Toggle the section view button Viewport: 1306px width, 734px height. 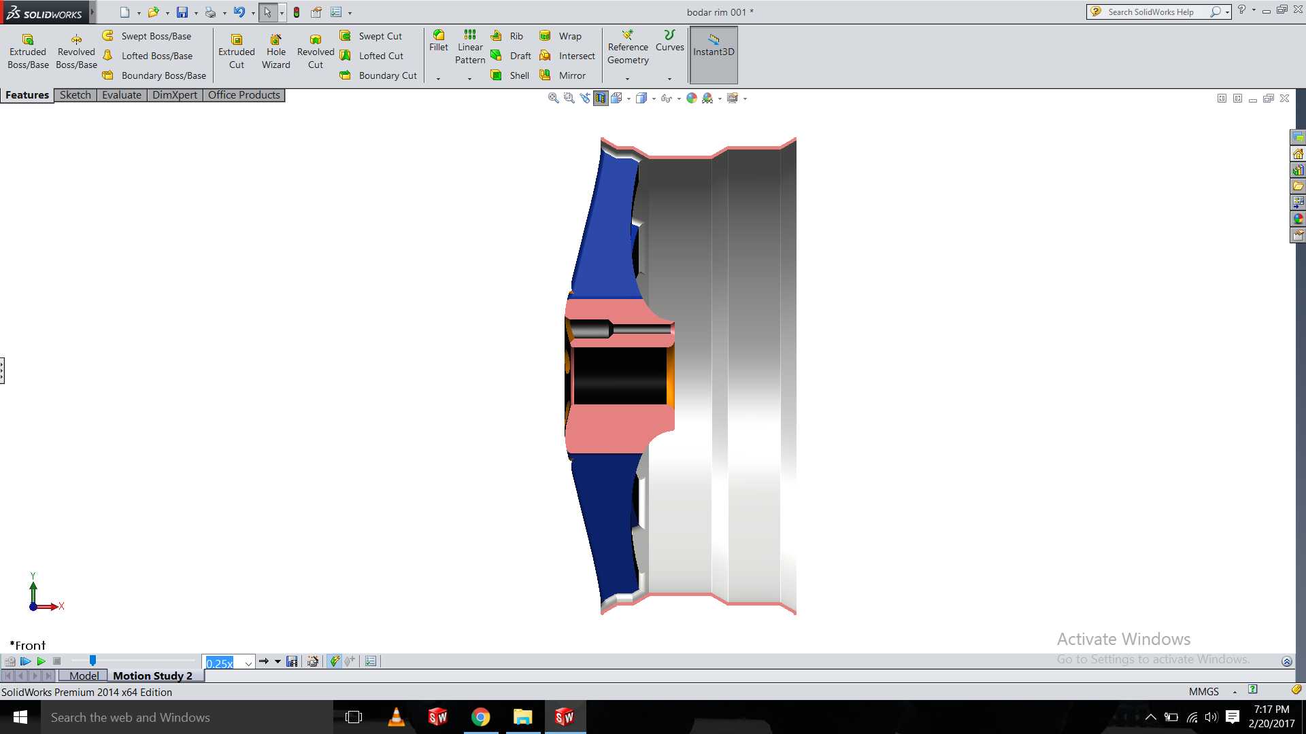click(x=600, y=99)
